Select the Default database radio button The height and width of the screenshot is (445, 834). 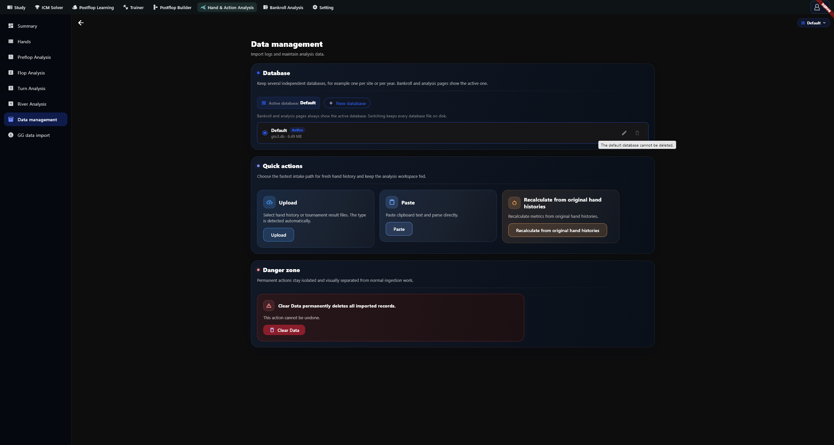click(265, 133)
